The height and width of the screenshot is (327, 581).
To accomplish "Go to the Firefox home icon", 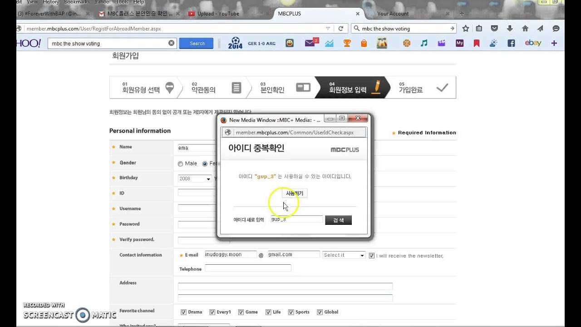I will [x=525, y=28].
